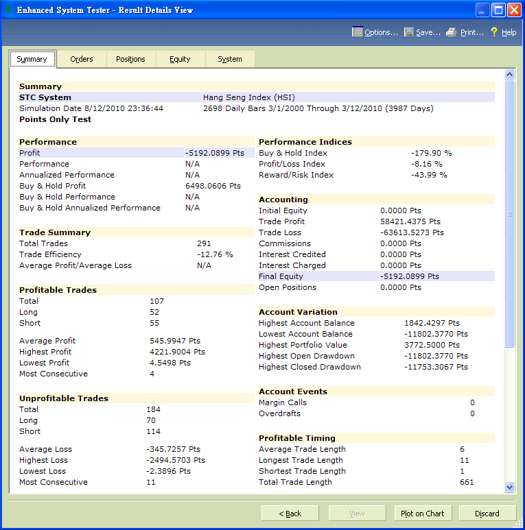Viewport: 525px width, 530px height.
Task: Click the scrollbar down arrow
Action: coord(509,487)
